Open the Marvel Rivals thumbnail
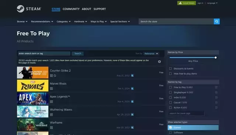236x135 pixels. [33, 86]
